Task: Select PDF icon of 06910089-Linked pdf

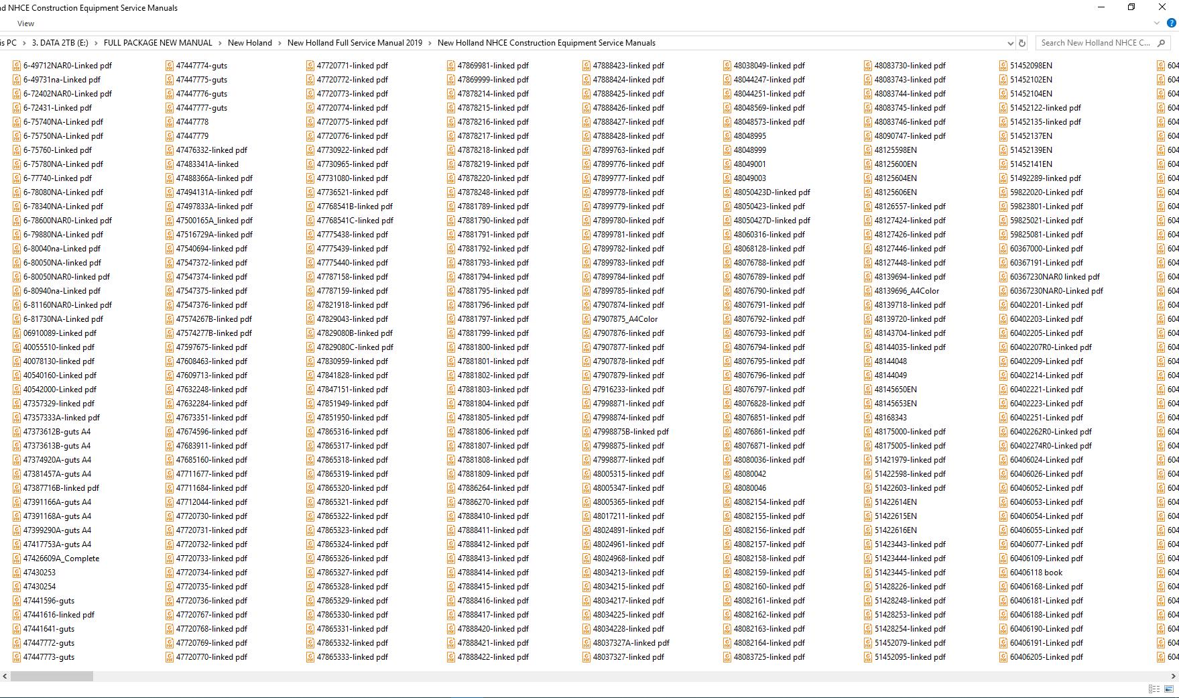Action: point(17,333)
